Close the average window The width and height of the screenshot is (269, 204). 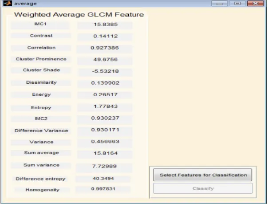(x=255, y=4)
